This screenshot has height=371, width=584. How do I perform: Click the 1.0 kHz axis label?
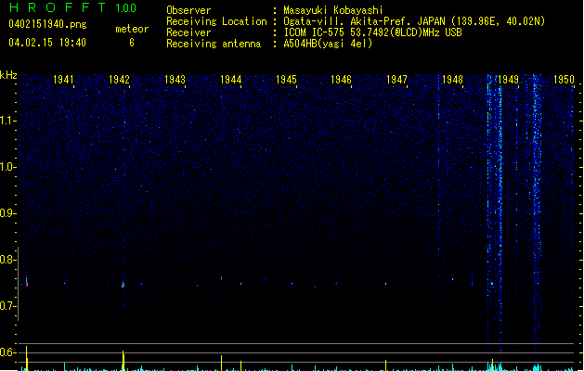coord(7,167)
